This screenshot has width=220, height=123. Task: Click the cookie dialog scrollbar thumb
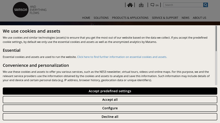coord(216,38)
